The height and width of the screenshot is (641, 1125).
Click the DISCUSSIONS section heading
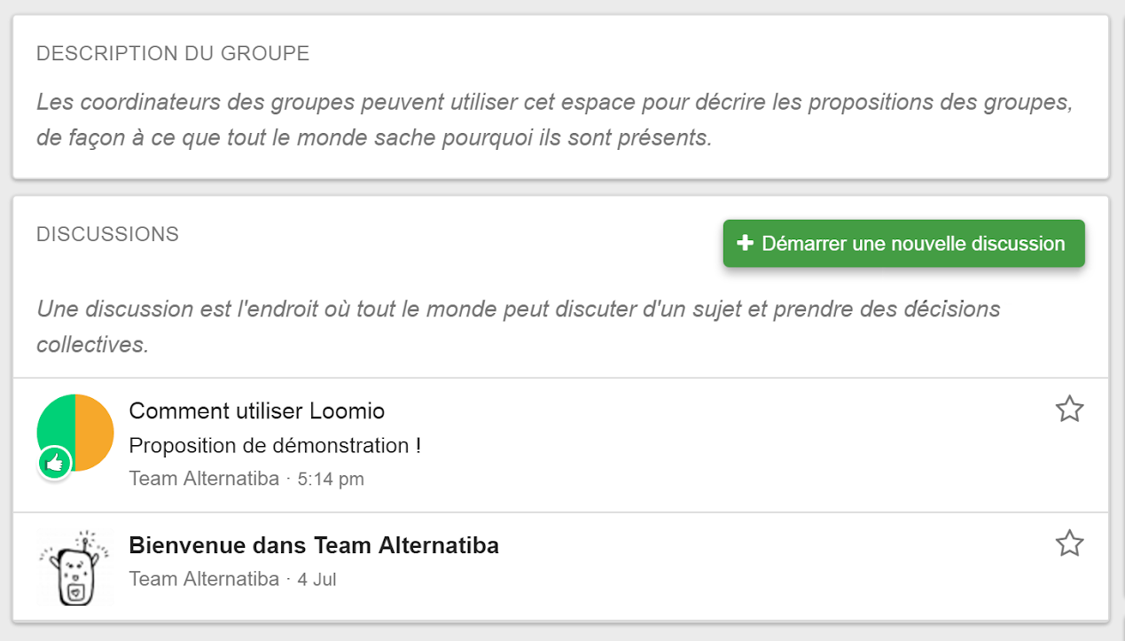(106, 233)
